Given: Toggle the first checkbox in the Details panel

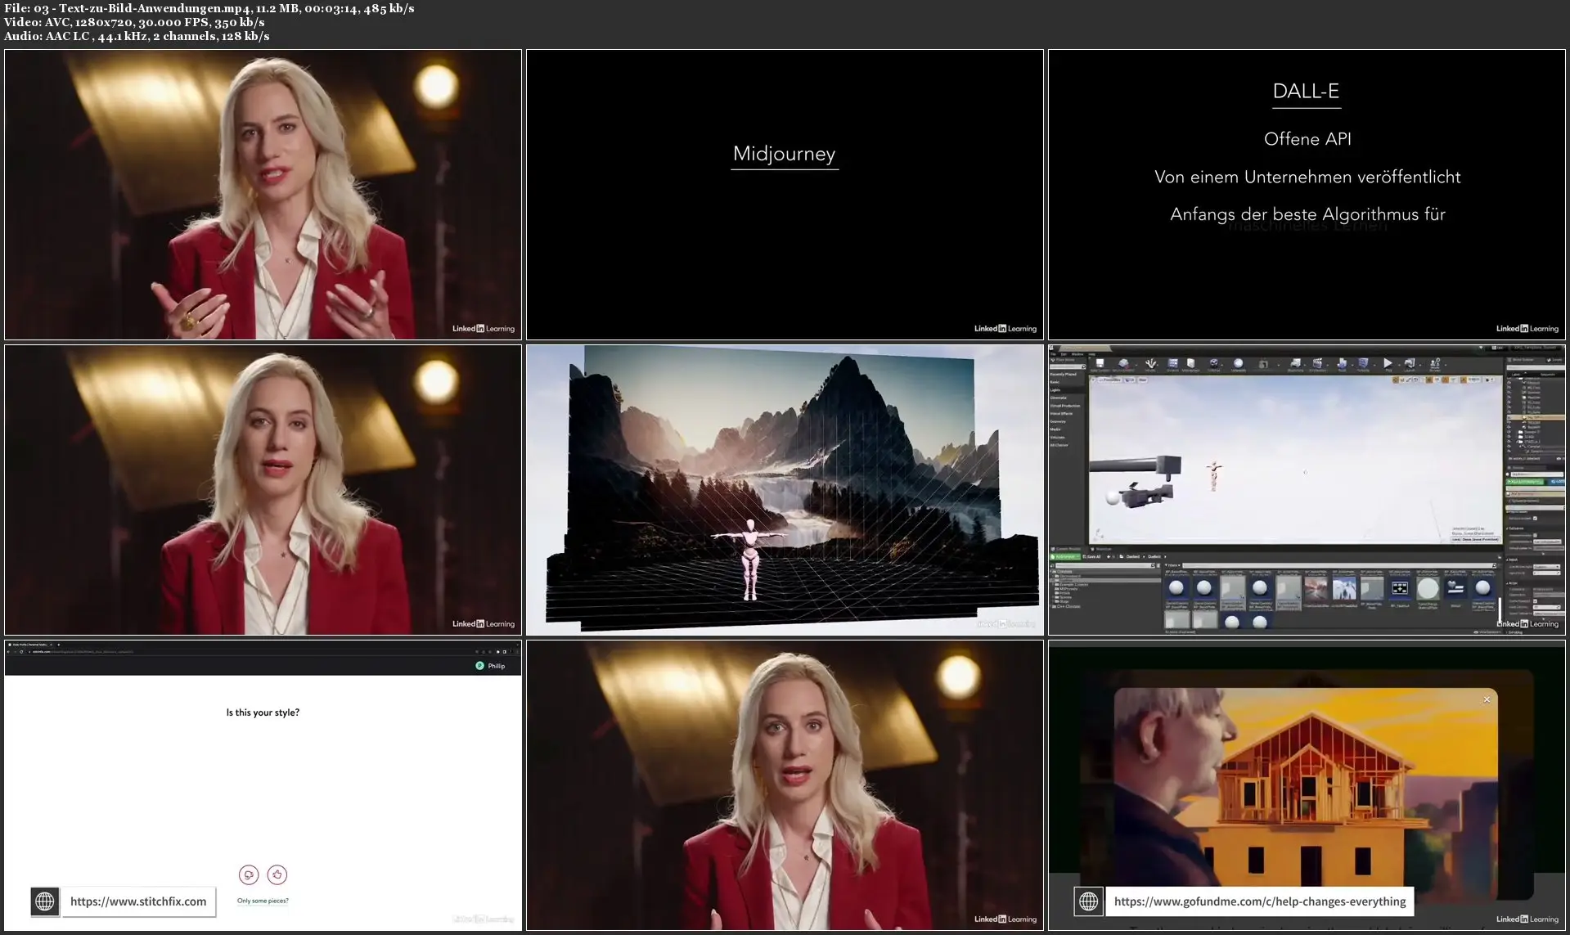Looking at the screenshot, I should [1535, 518].
